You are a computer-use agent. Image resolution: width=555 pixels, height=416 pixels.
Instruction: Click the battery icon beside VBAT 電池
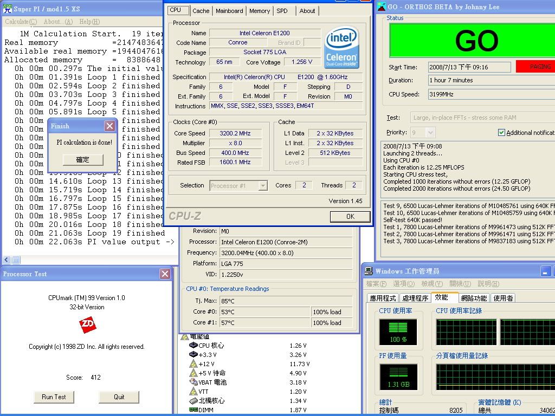(x=193, y=382)
